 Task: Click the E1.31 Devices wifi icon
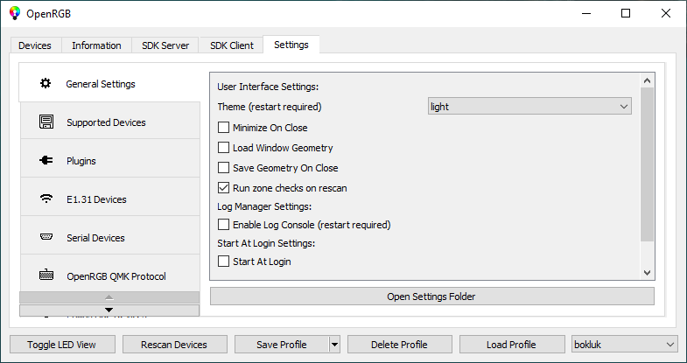point(46,199)
